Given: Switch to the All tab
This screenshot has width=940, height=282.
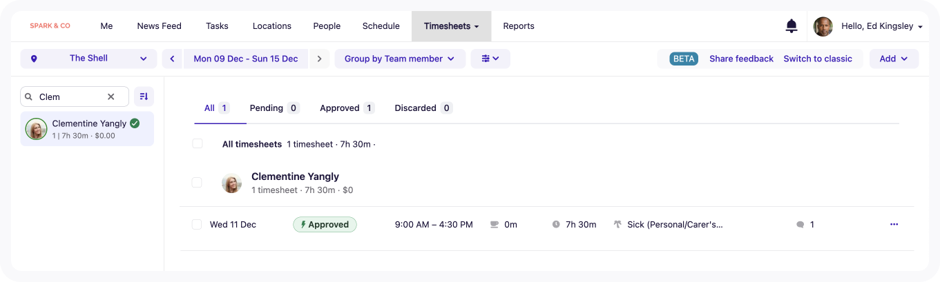Looking at the screenshot, I should (218, 108).
